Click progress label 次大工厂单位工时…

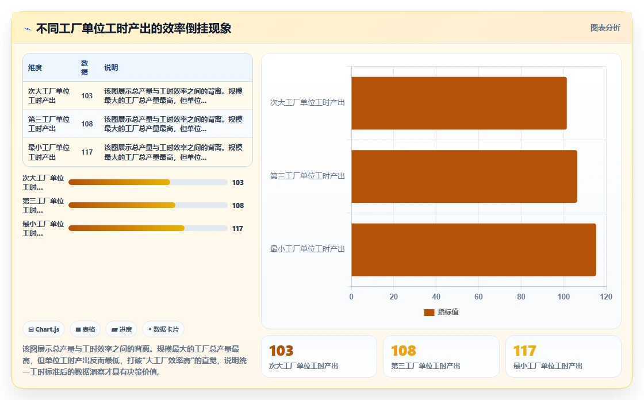click(43, 182)
